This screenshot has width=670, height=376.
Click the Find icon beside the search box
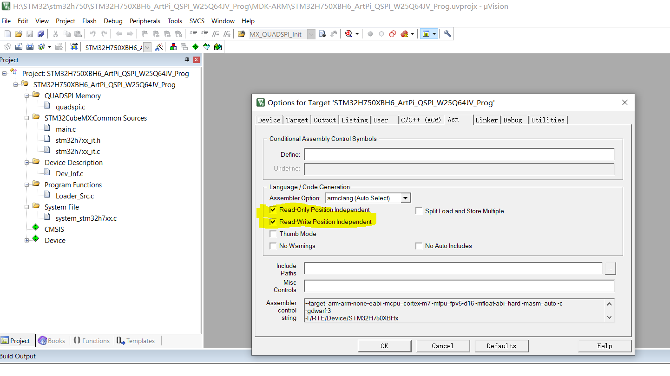point(322,34)
